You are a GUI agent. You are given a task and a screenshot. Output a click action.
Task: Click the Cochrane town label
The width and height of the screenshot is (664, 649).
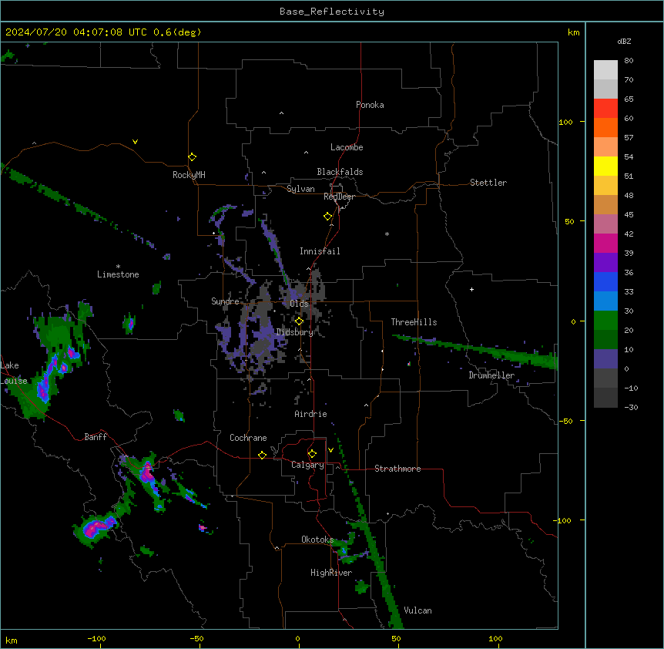point(248,438)
